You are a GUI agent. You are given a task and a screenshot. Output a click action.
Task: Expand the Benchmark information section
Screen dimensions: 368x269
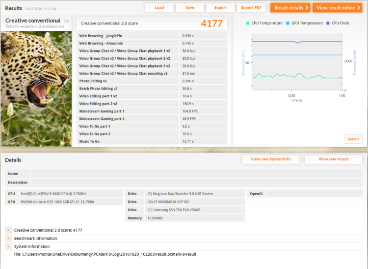(x=8, y=238)
